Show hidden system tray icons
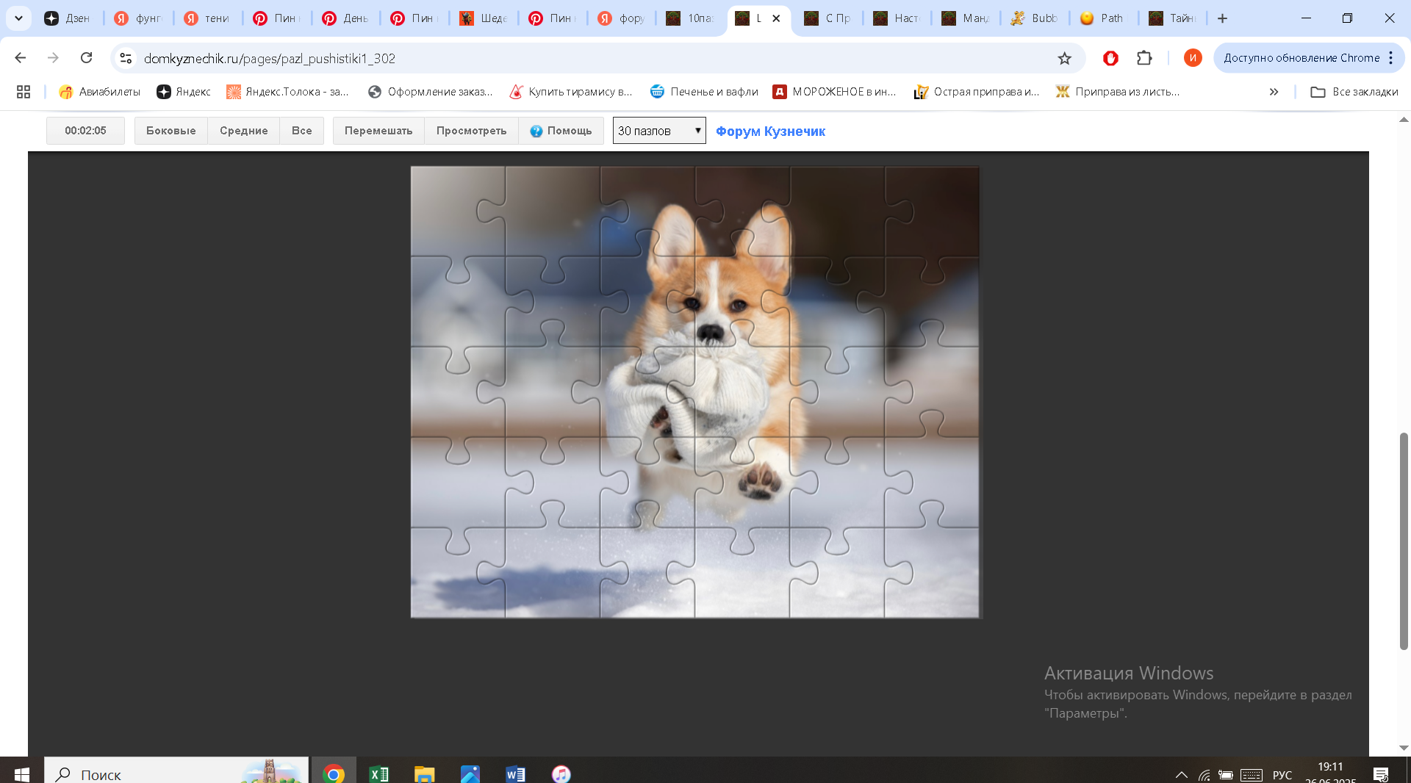 (x=1181, y=775)
